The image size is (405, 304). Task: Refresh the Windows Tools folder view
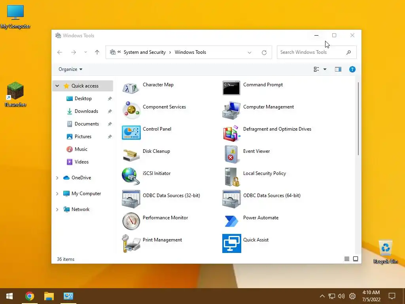coord(264,53)
